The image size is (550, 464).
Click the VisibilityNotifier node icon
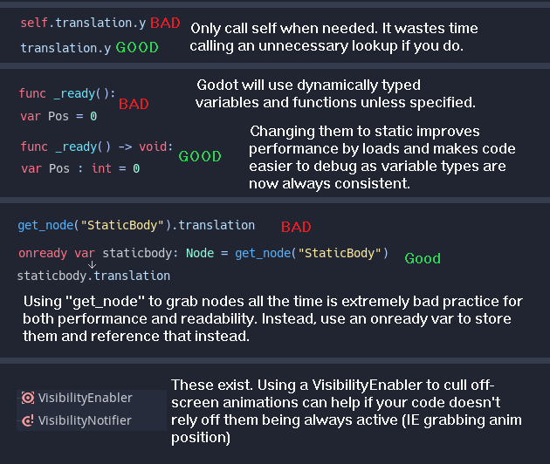(28, 420)
